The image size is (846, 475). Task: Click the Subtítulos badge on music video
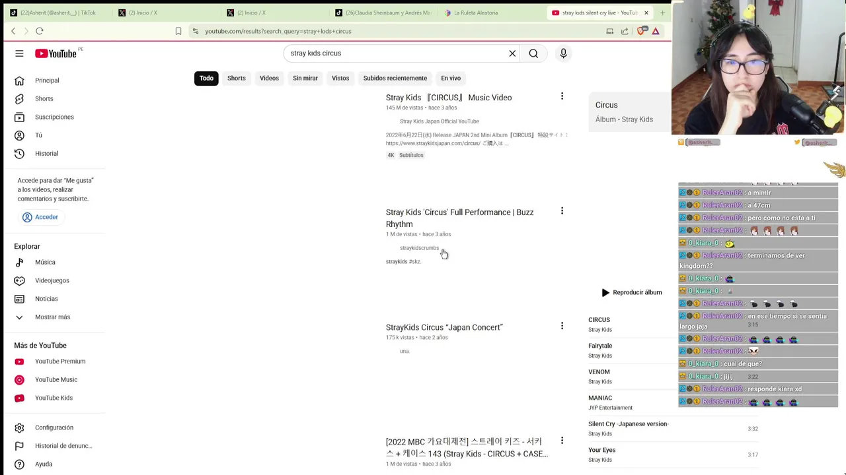point(411,155)
